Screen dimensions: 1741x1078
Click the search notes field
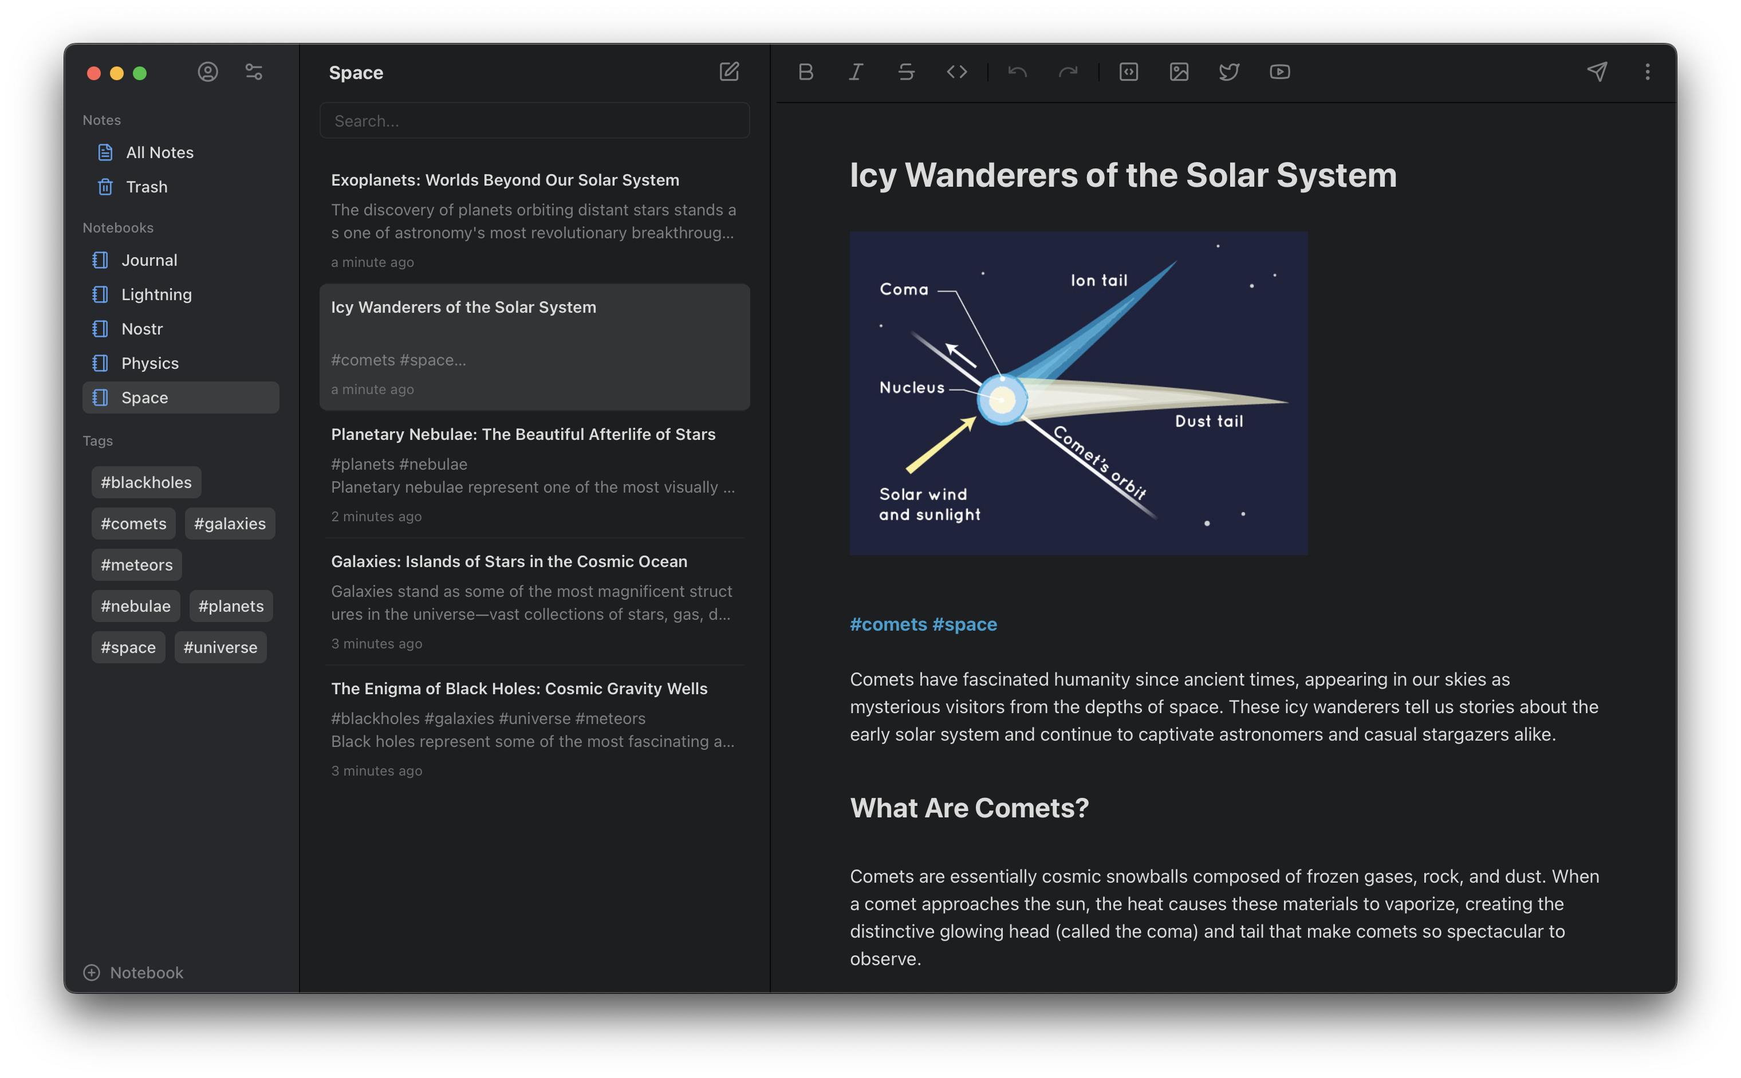click(534, 120)
